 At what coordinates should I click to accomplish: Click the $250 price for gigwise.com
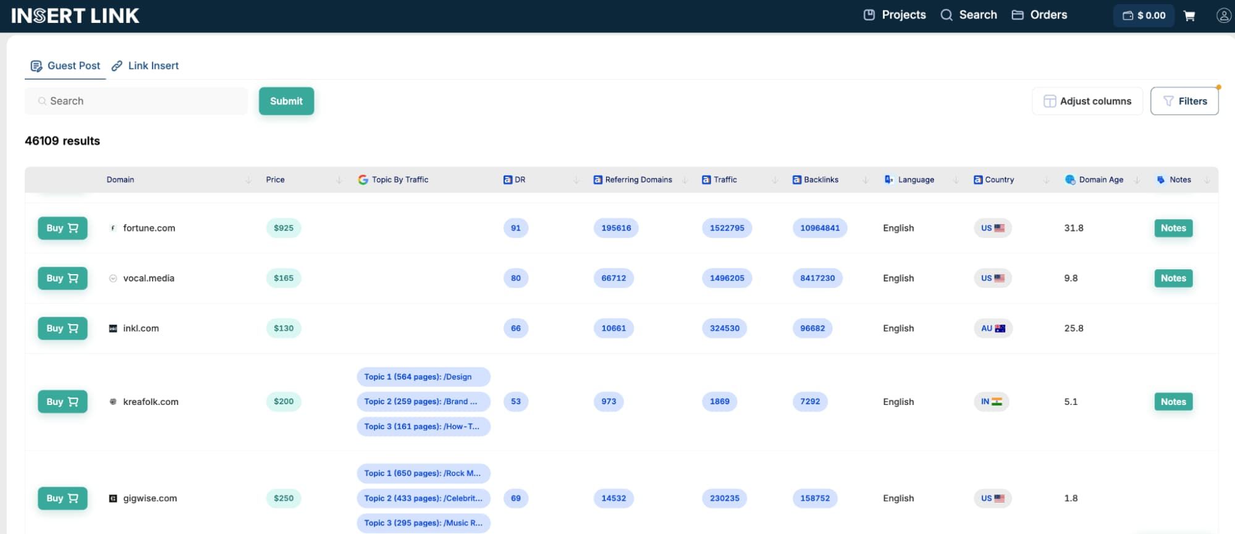point(284,498)
